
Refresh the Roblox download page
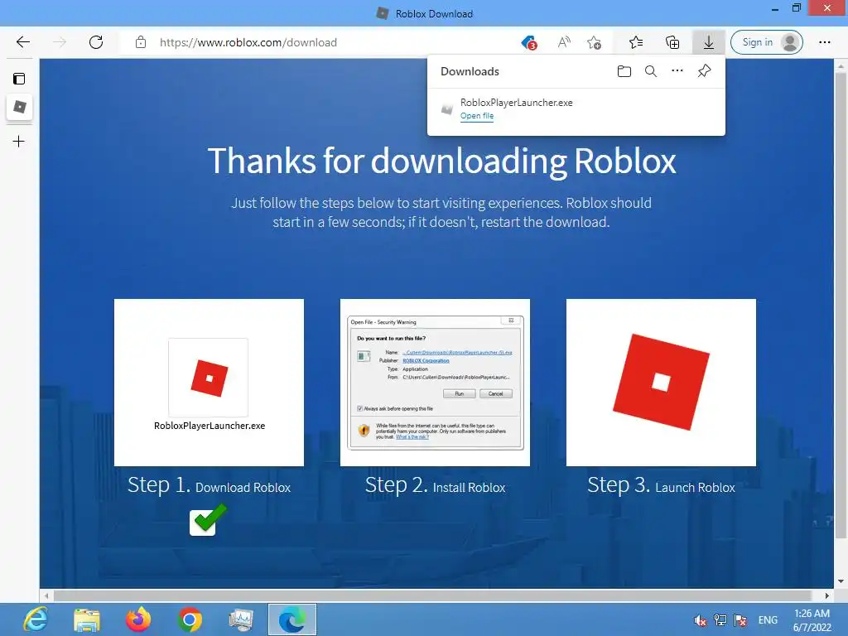coord(96,42)
